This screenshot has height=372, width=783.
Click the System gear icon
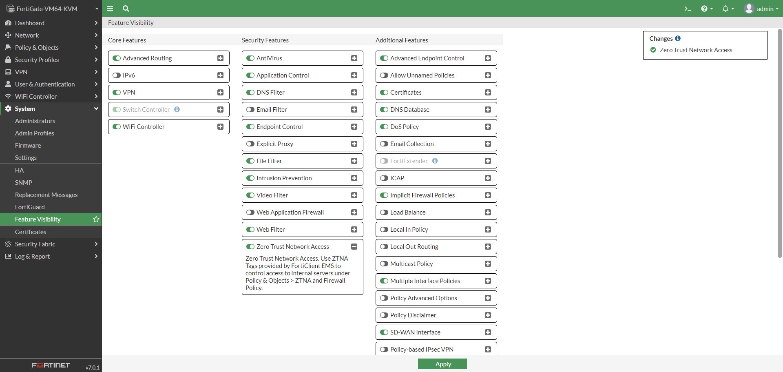[x=8, y=108]
